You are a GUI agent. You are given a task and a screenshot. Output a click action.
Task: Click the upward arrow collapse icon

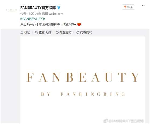pos(22,32)
